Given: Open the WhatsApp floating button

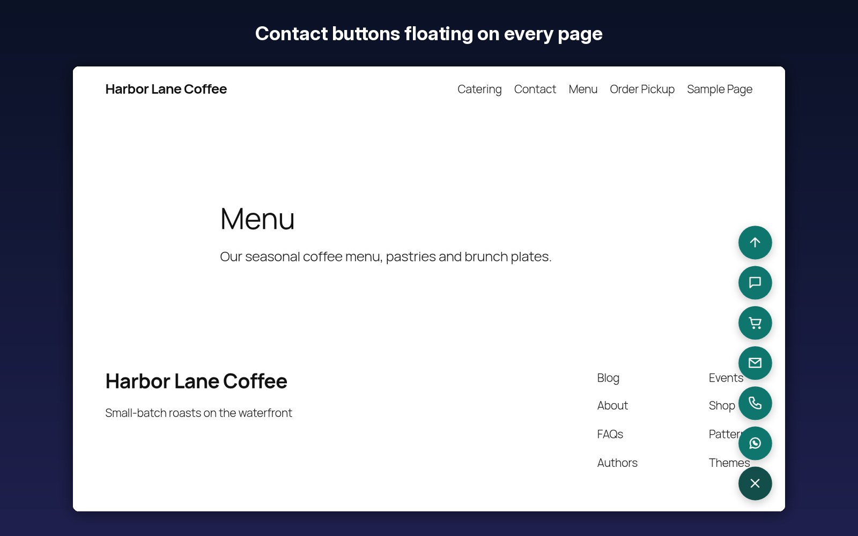Looking at the screenshot, I should tap(755, 443).
